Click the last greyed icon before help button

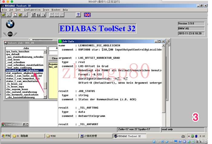[62, 15]
